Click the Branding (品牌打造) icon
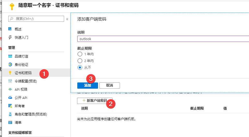The height and width of the screenshot is (137, 249). [10, 56]
